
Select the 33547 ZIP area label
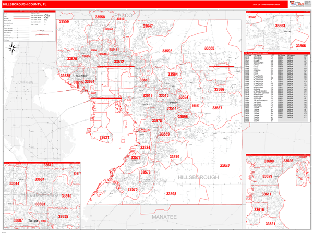tap(224, 166)
